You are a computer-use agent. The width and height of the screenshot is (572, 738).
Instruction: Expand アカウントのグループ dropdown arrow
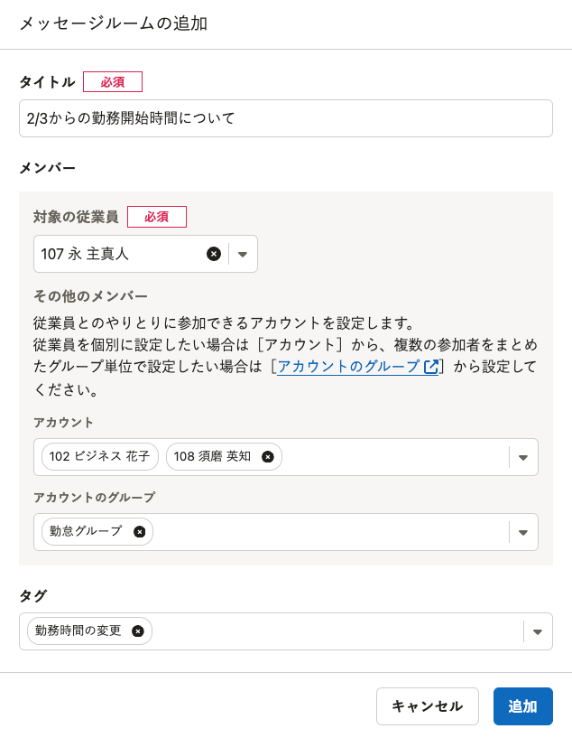[x=523, y=533]
